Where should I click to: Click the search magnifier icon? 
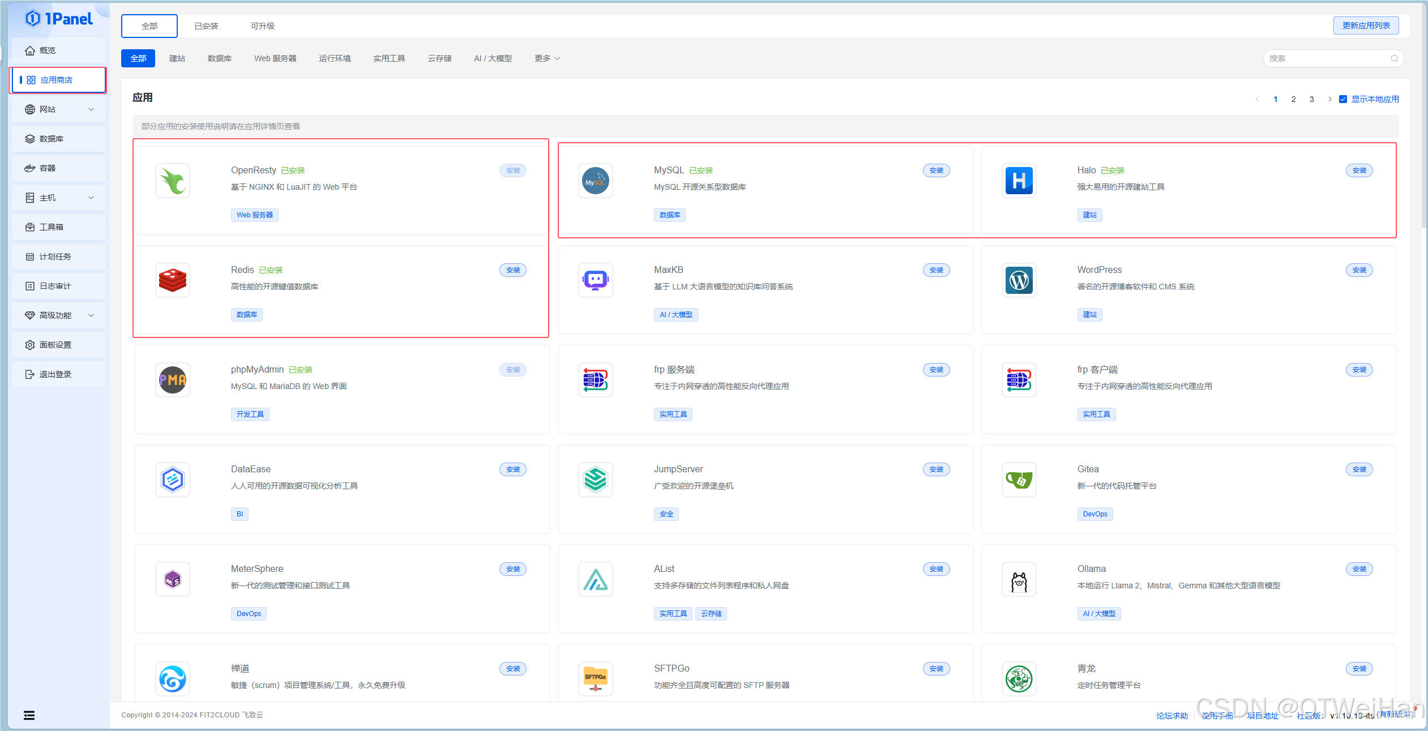[1394, 58]
